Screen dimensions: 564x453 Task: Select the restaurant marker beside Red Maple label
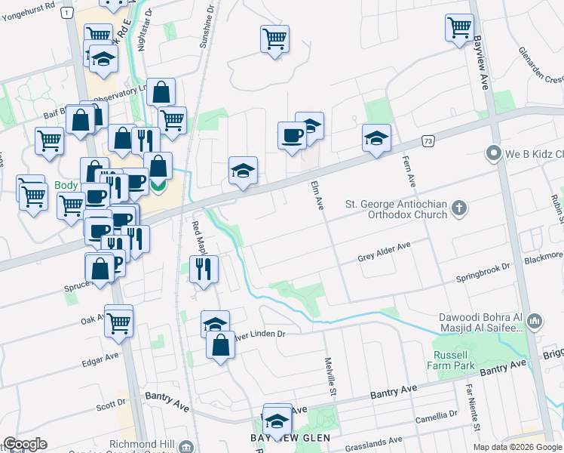[204, 270]
